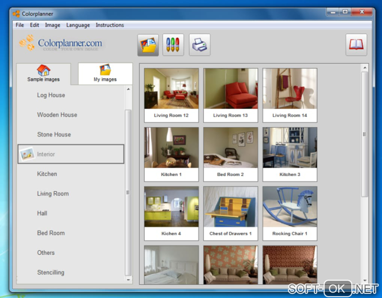The image size is (382, 298).
Task: Open the orange floral wallpaper sofa thumbnail
Action: tap(230, 265)
